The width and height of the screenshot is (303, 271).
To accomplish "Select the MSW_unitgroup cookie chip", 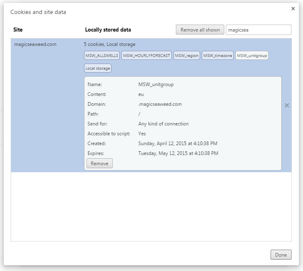I will [x=252, y=56].
